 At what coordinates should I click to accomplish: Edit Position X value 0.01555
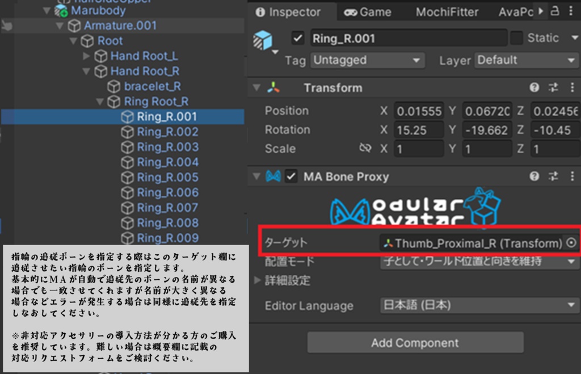pos(419,111)
